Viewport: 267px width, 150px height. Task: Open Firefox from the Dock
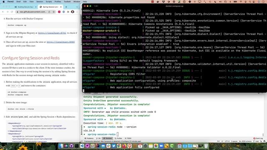(124, 146)
